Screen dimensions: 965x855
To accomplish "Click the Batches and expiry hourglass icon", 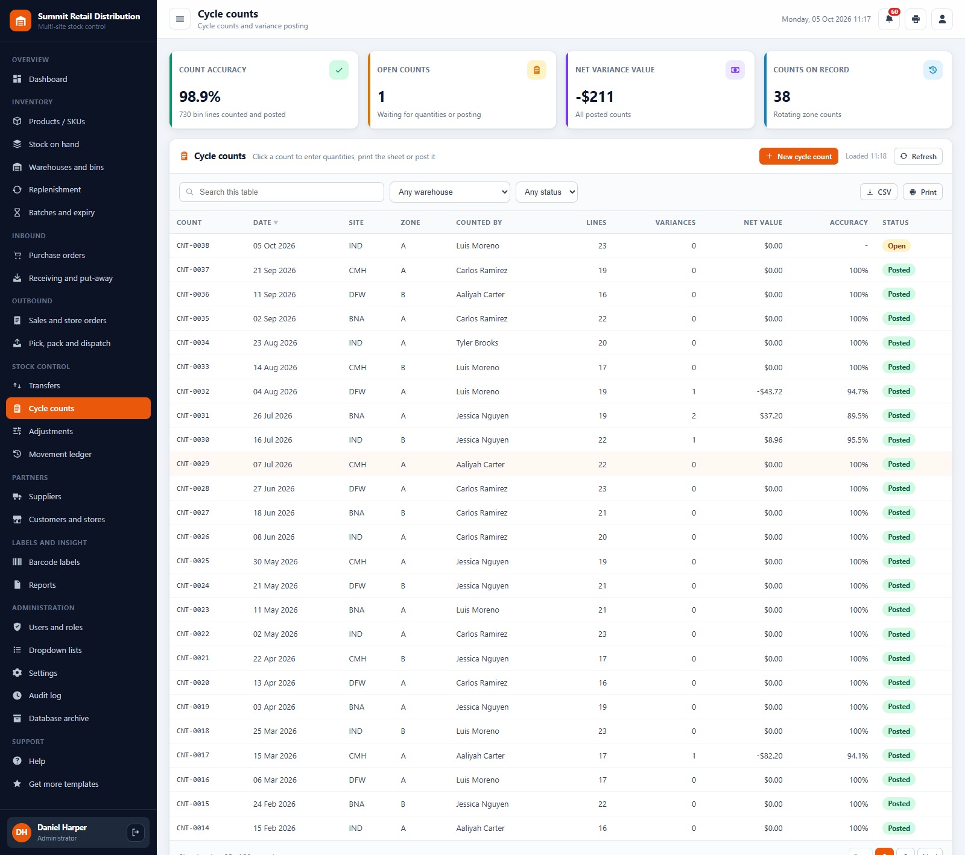I will [17, 212].
